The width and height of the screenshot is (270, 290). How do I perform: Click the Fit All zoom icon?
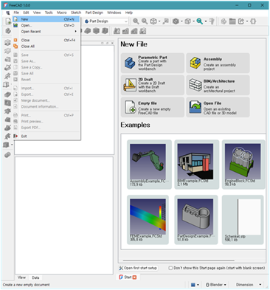coord(136,21)
